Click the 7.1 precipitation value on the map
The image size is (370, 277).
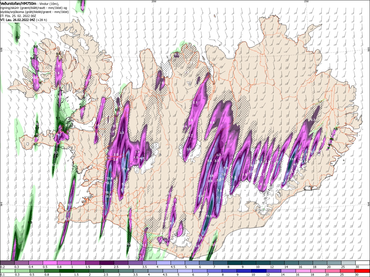coord(219,198)
